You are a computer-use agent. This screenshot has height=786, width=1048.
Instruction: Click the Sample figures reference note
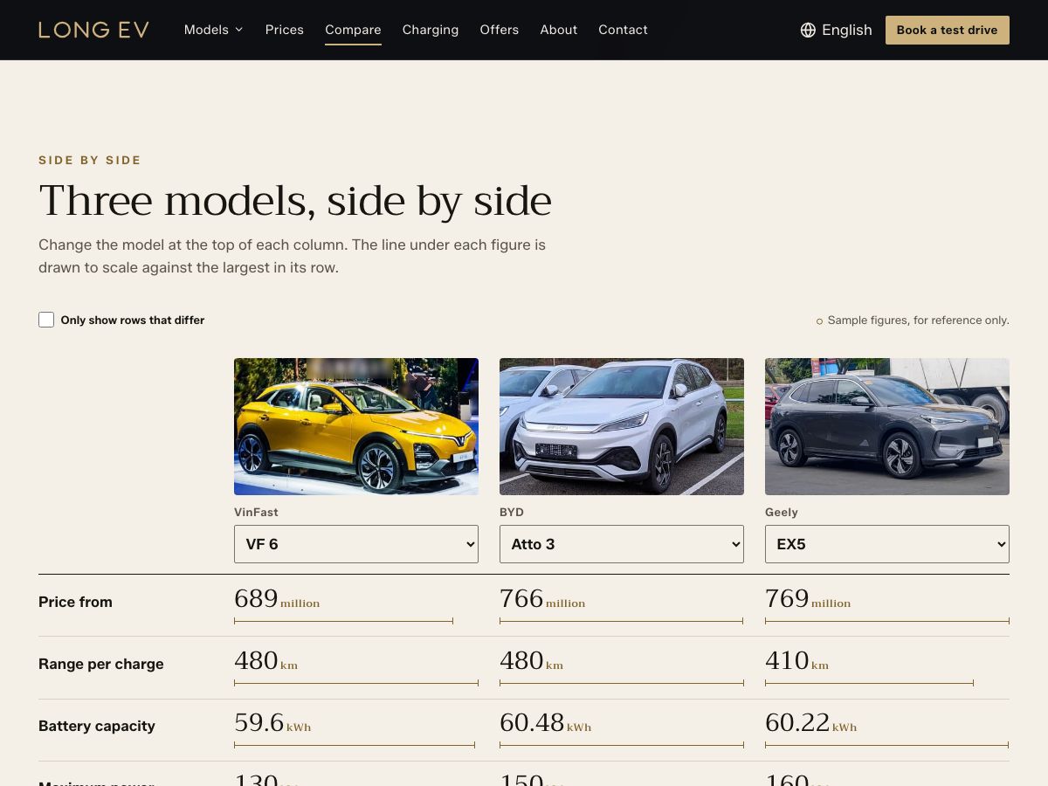pyautogui.click(x=913, y=321)
